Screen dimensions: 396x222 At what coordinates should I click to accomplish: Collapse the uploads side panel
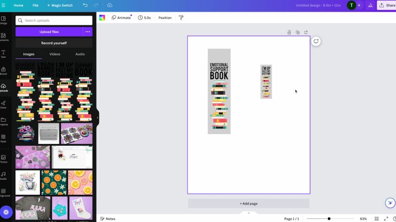click(x=97, y=118)
